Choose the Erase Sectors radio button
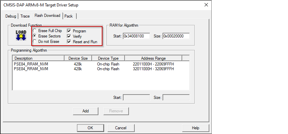The image size is (288, 134). point(34,36)
